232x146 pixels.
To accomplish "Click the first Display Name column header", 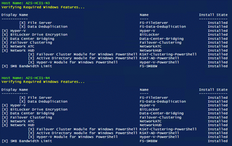I will (15, 15).
